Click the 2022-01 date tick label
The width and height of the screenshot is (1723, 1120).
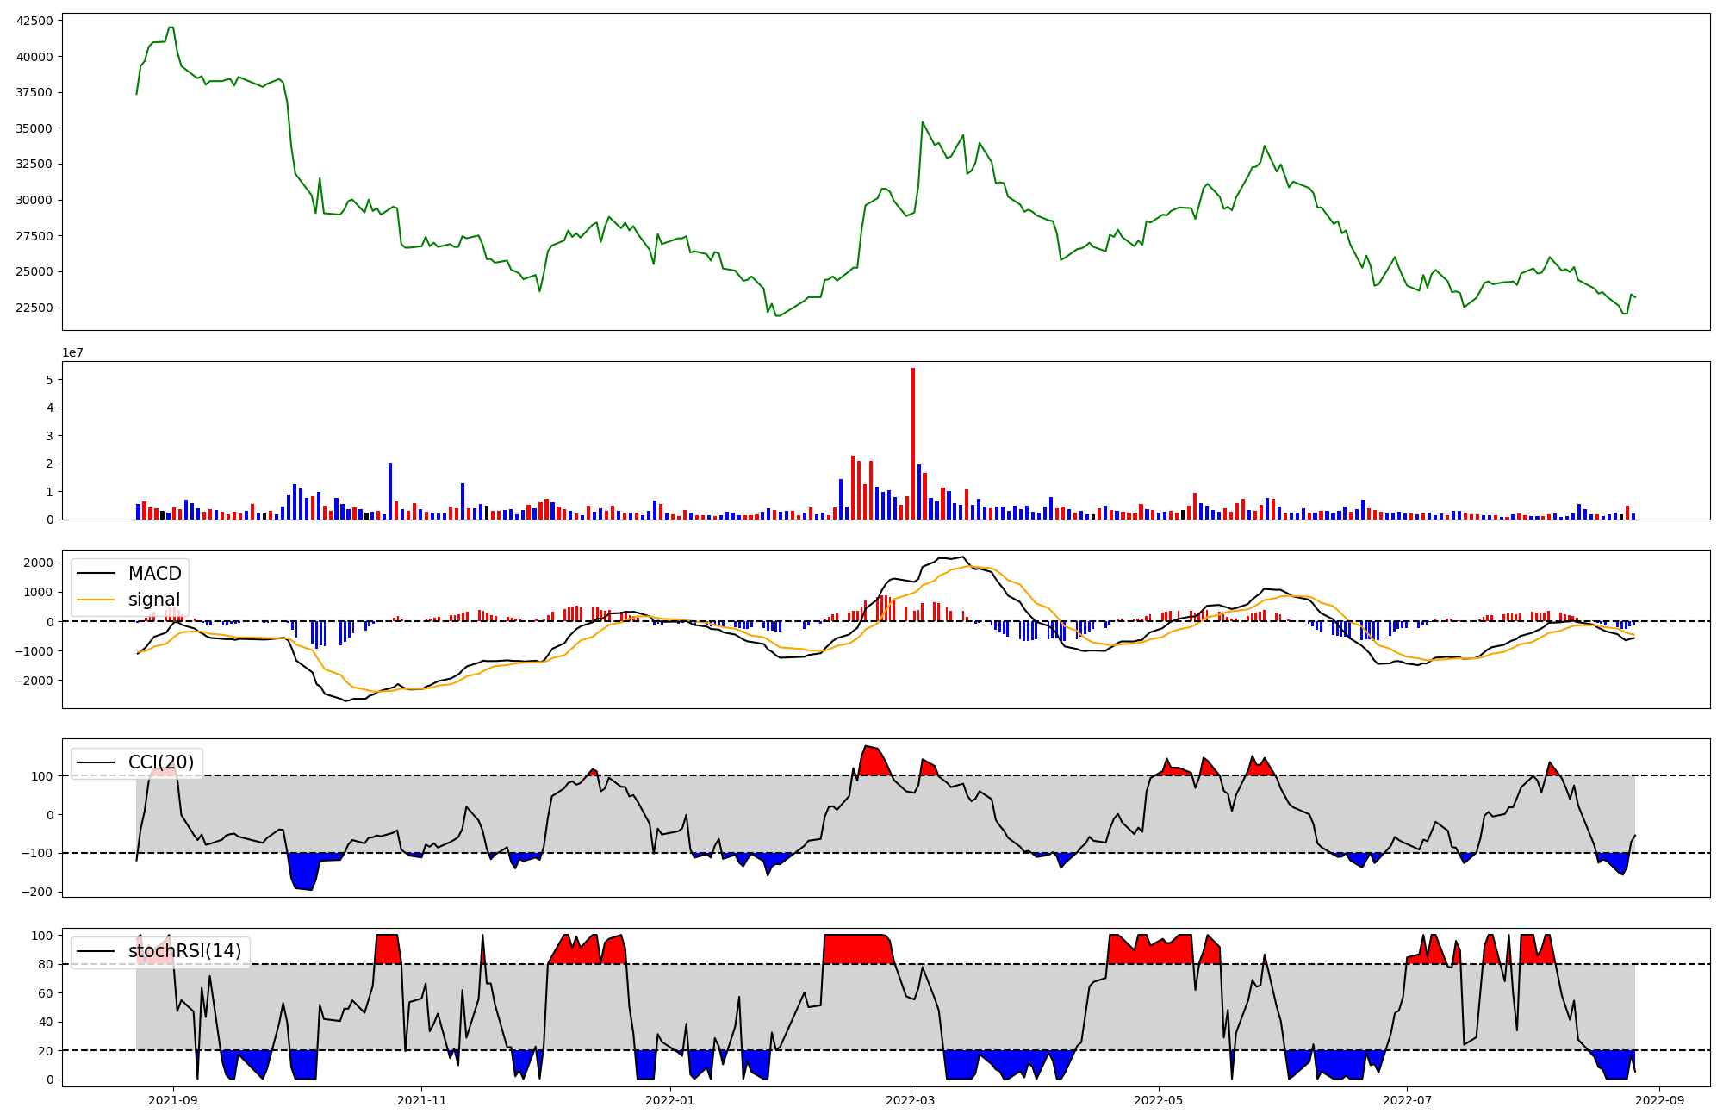tap(669, 1100)
